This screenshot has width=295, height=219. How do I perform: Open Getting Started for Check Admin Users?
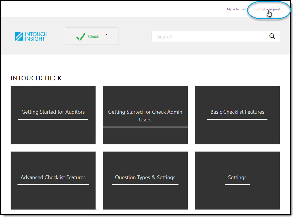pos(145,115)
